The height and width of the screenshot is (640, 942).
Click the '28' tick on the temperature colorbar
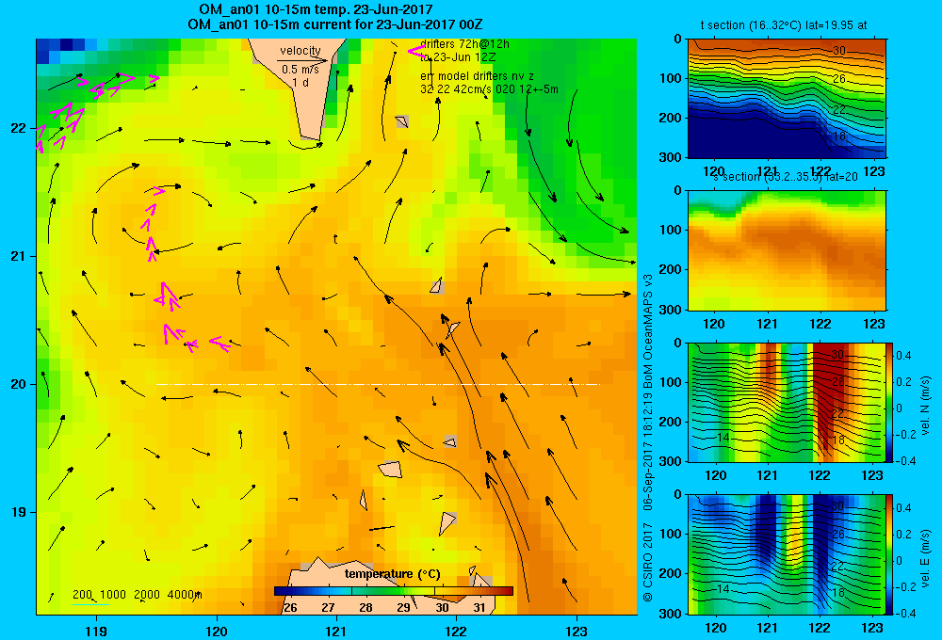coord(365,608)
